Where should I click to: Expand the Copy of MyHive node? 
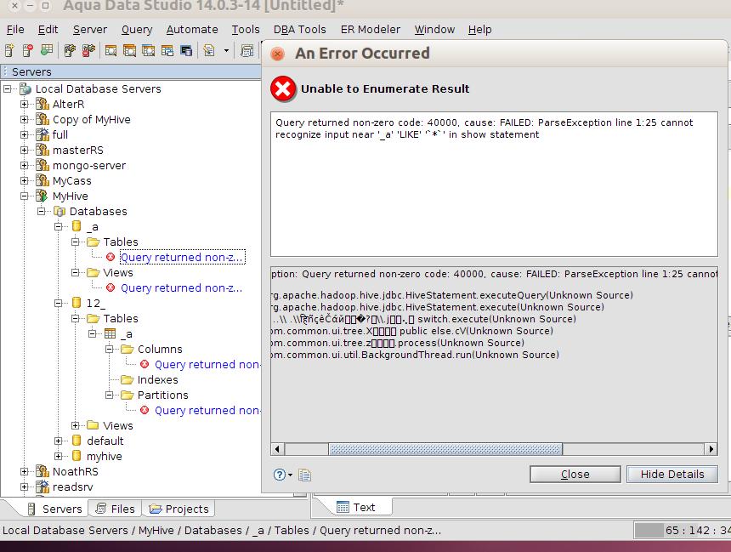[25, 119]
